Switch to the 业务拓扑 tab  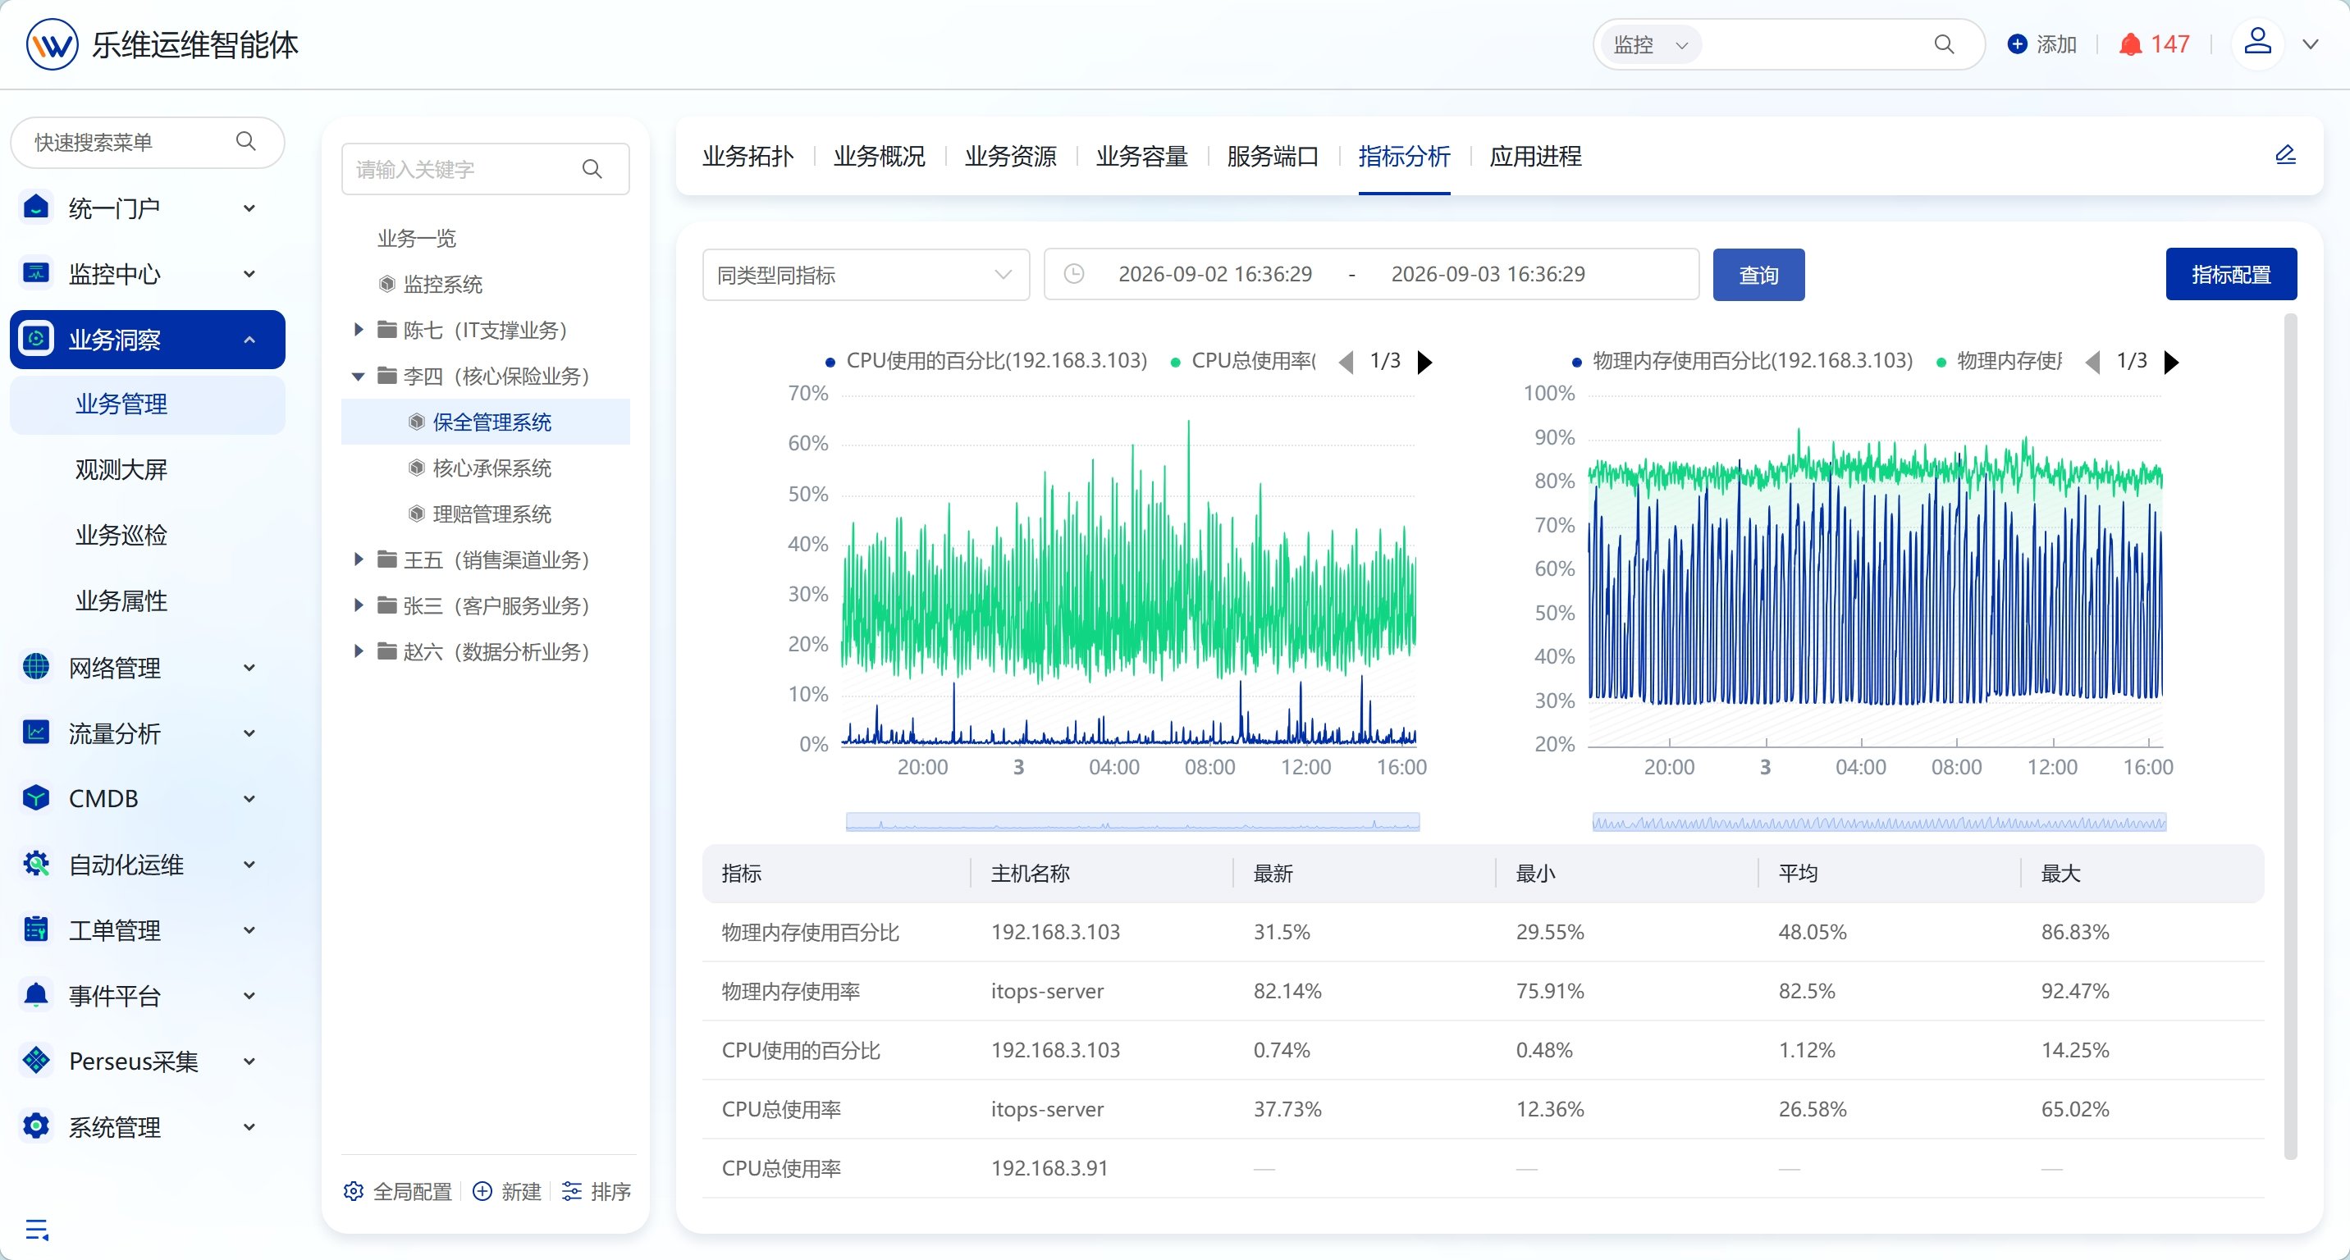[x=748, y=156]
